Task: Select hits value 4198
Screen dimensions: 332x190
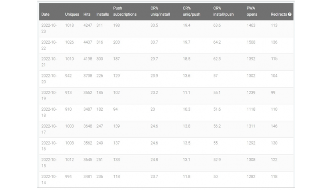Action: click(x=88, y=59)
